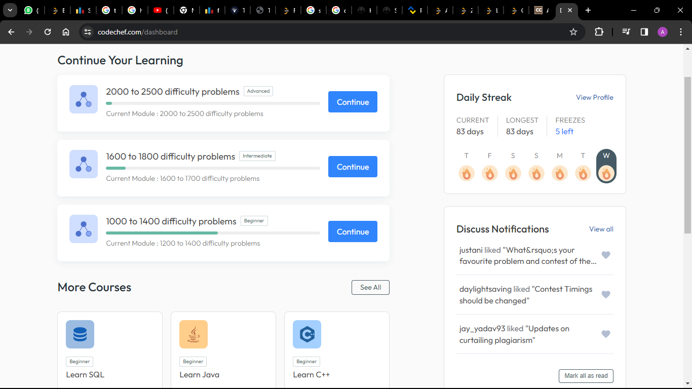The image size is (692, 389).
Task: Open '2000 to 2500 difficulty problems' title
Action: 173,92
